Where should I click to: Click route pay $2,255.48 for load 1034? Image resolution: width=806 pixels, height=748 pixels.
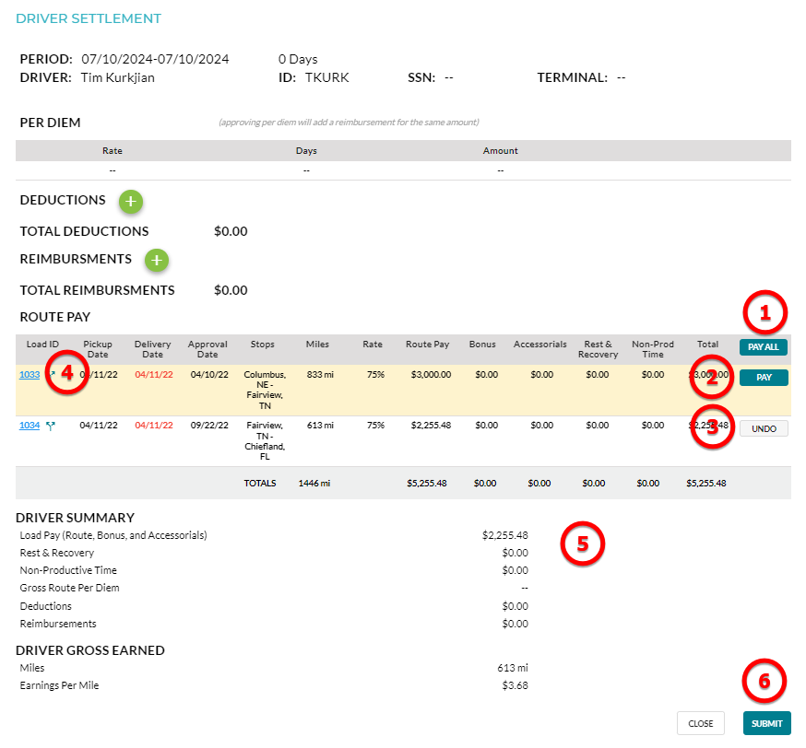(431, 426)
